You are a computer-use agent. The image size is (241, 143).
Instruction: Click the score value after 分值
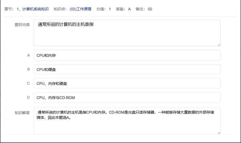point(110,9)
